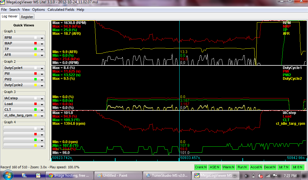Image resolution: width=308 pixels, height=180 pixels.
Task: Click the battery power tray icon
Action: (253, 176)
